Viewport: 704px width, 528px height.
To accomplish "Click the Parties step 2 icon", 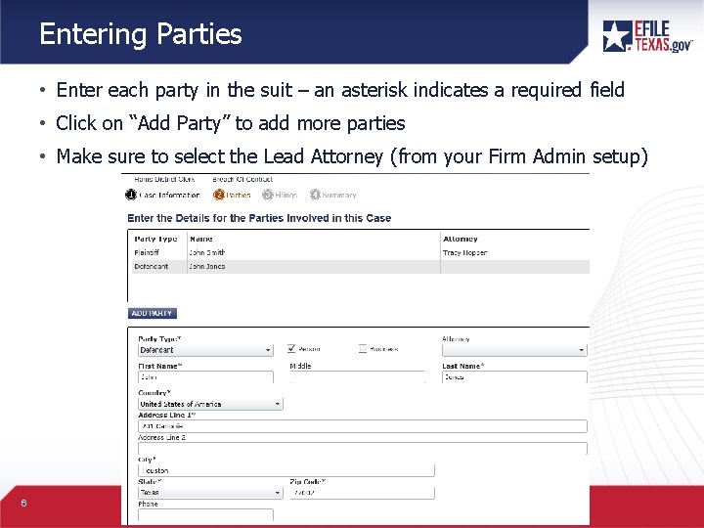I will [x=218, y=195].
